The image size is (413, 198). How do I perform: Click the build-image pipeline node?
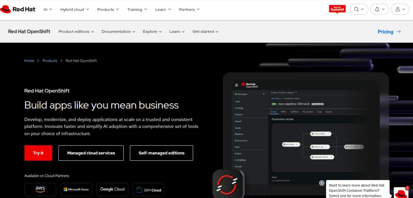(354, 147)
